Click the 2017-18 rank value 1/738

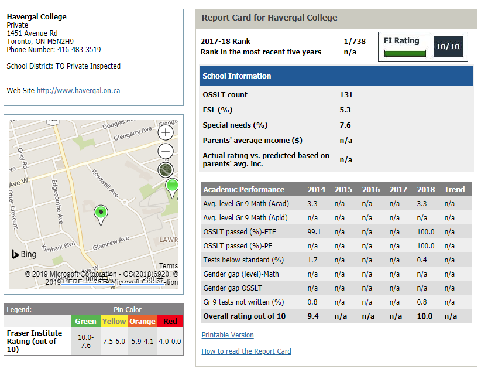355,41
